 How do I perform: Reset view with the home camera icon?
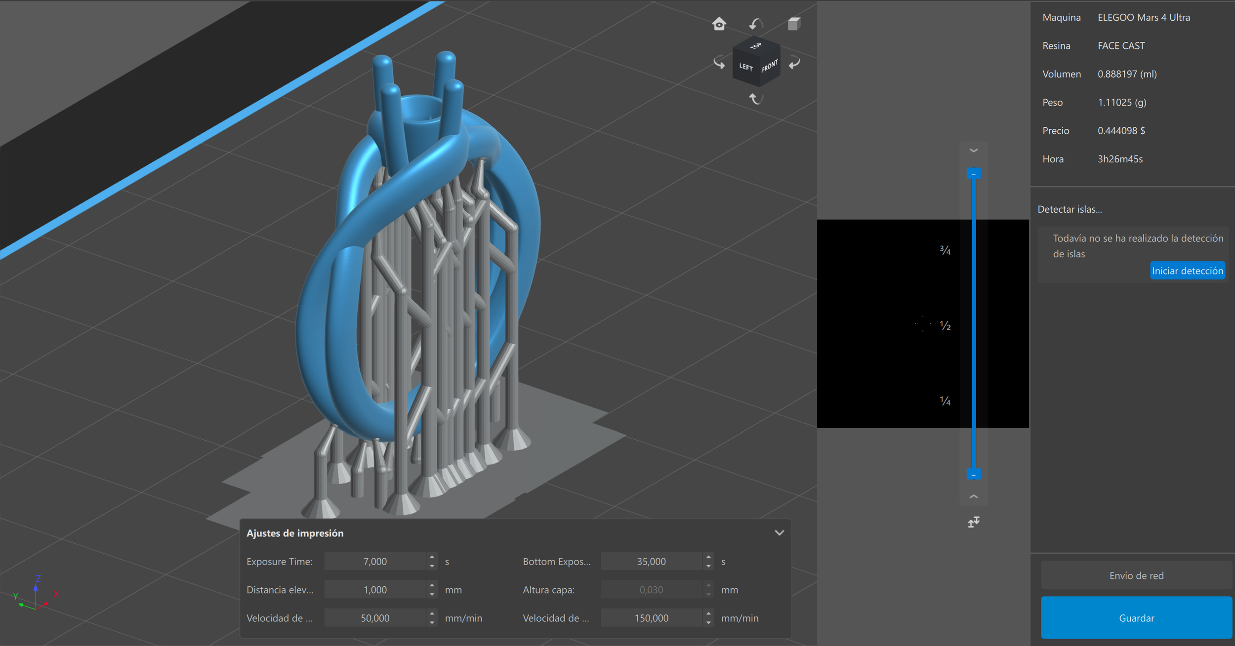(719, 24)
